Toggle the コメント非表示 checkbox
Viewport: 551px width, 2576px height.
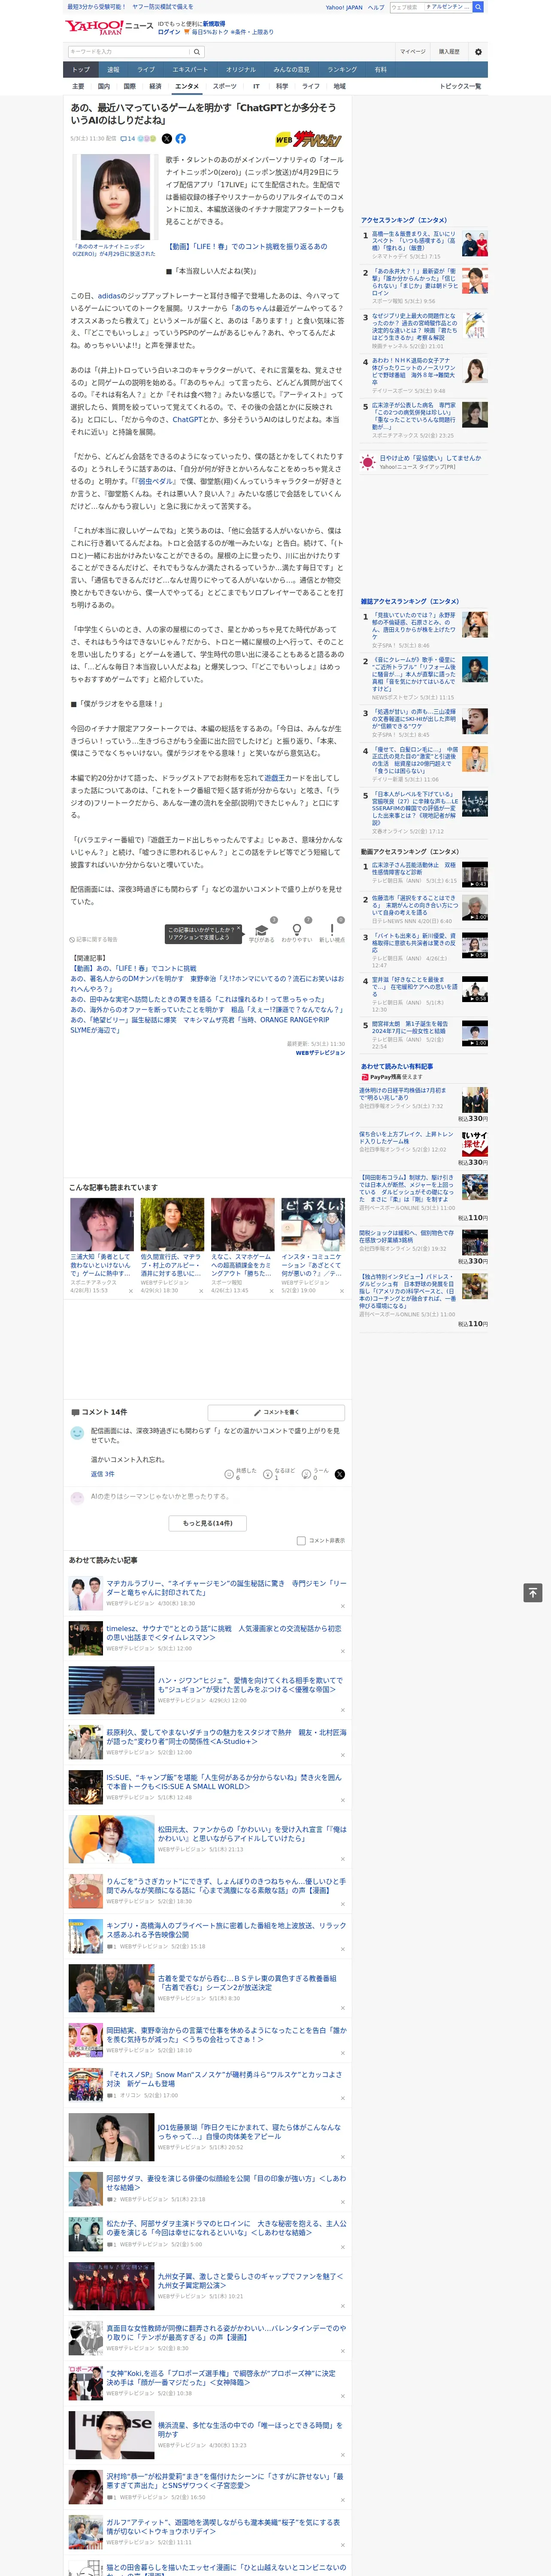point(301,1540)
